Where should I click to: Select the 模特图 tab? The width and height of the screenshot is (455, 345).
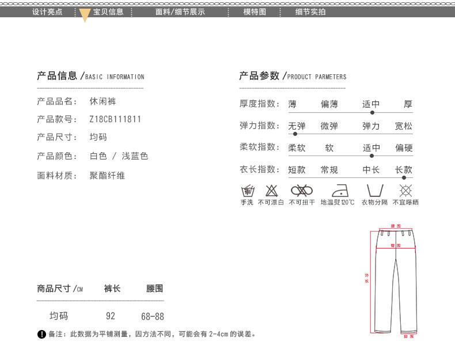(x=255, y=12)
